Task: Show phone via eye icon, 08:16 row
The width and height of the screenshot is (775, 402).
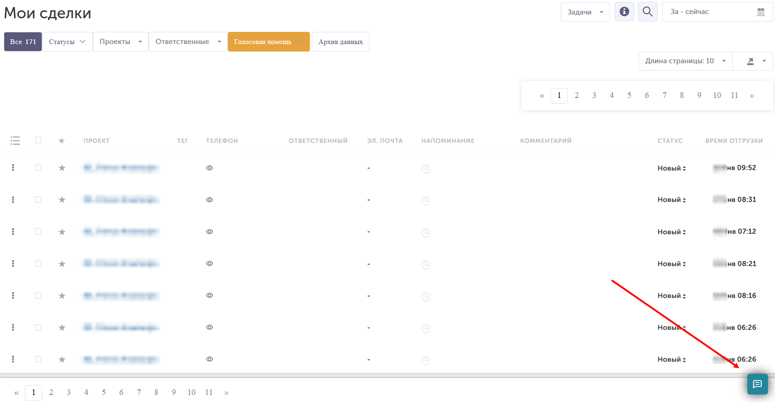Action: pos(210,295)
